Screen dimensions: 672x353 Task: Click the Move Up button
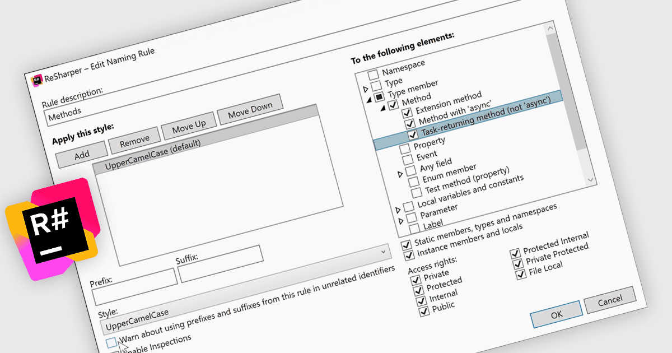pyautogui.click(x=189, y=126)
